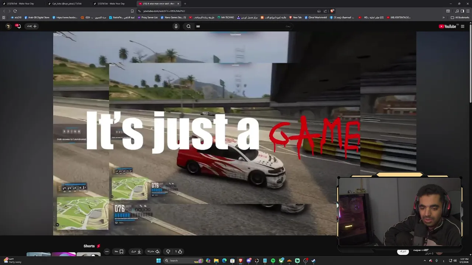Open MA TECHNO bookmark
This screenshot has height=265, width=472.
[226, 17]
